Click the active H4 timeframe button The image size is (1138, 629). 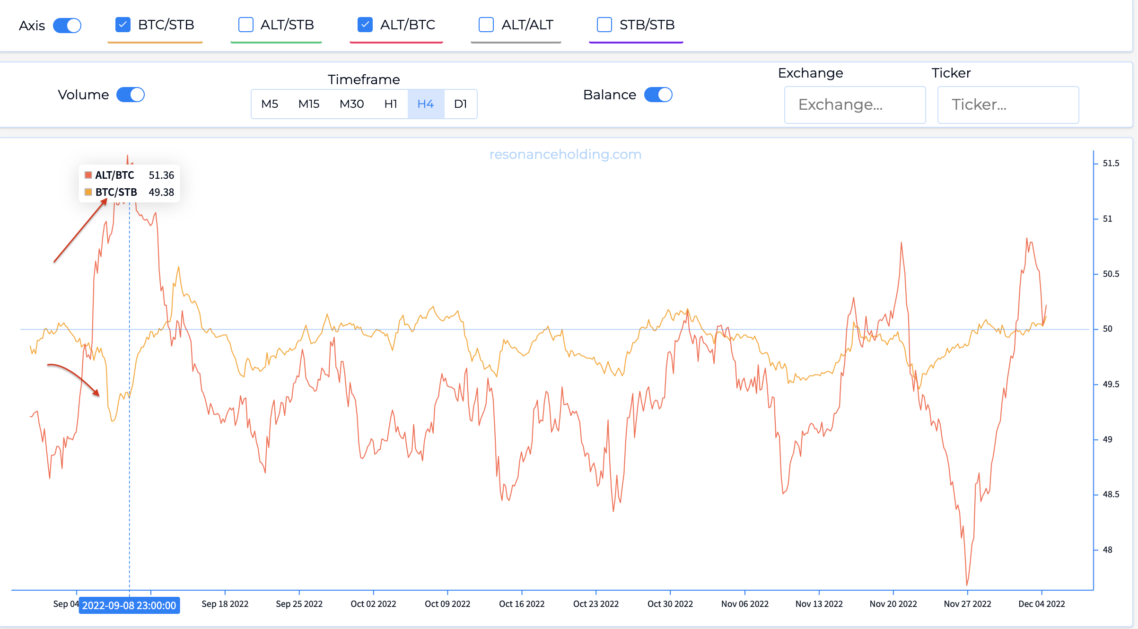click(x=426, y=104)
